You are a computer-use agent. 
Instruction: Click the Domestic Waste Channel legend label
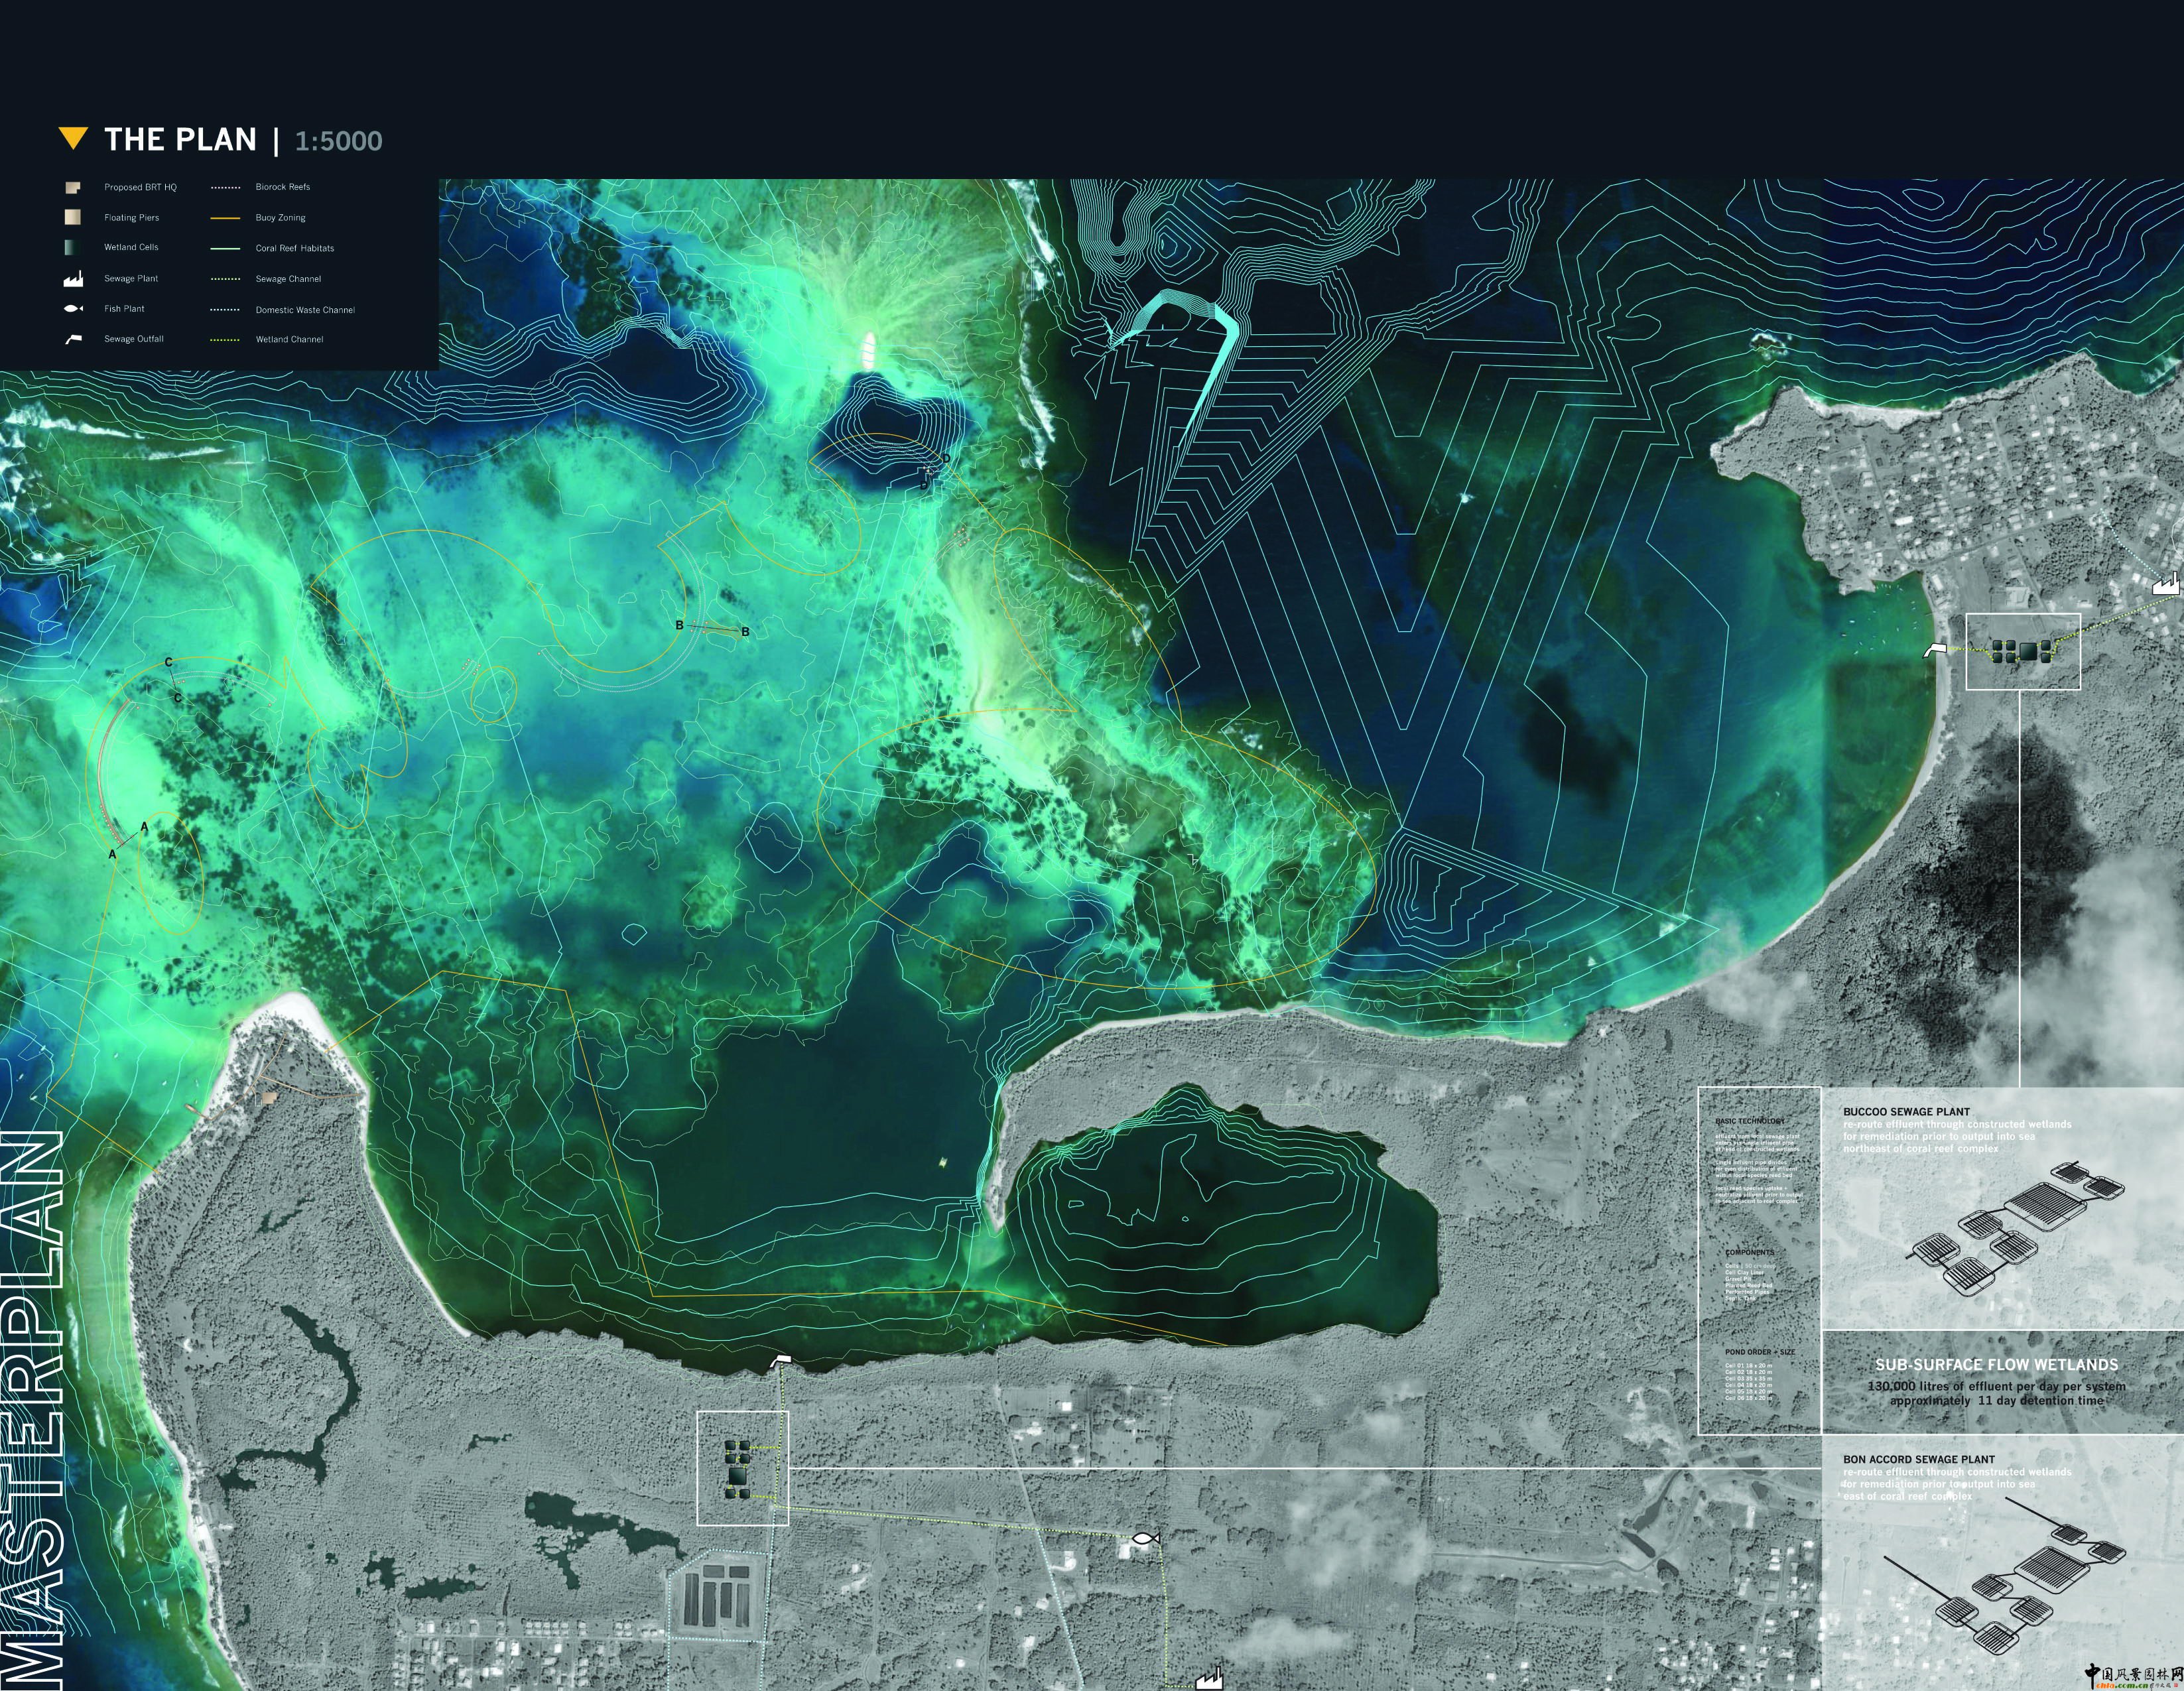[305, 310]
